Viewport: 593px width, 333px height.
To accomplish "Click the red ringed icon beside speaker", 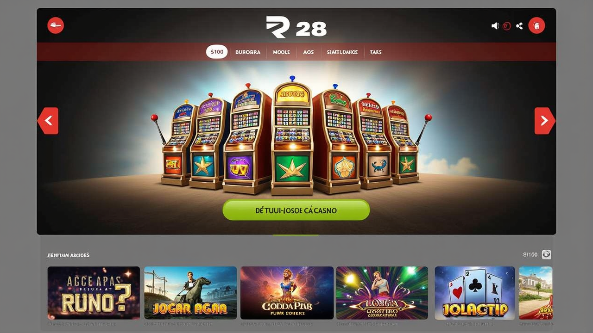I will tap(507, 26).
